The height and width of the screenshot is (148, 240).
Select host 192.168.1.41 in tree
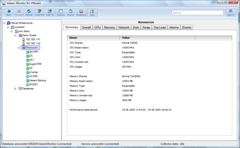click(x=33, y=39)
